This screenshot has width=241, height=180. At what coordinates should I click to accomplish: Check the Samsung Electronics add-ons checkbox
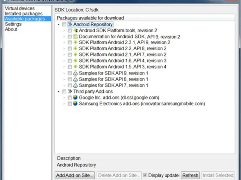tap(70, 104)
